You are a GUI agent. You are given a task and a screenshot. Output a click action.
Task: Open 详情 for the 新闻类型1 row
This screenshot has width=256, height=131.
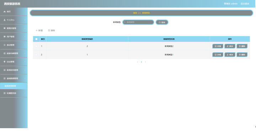[x=218, y=55]
